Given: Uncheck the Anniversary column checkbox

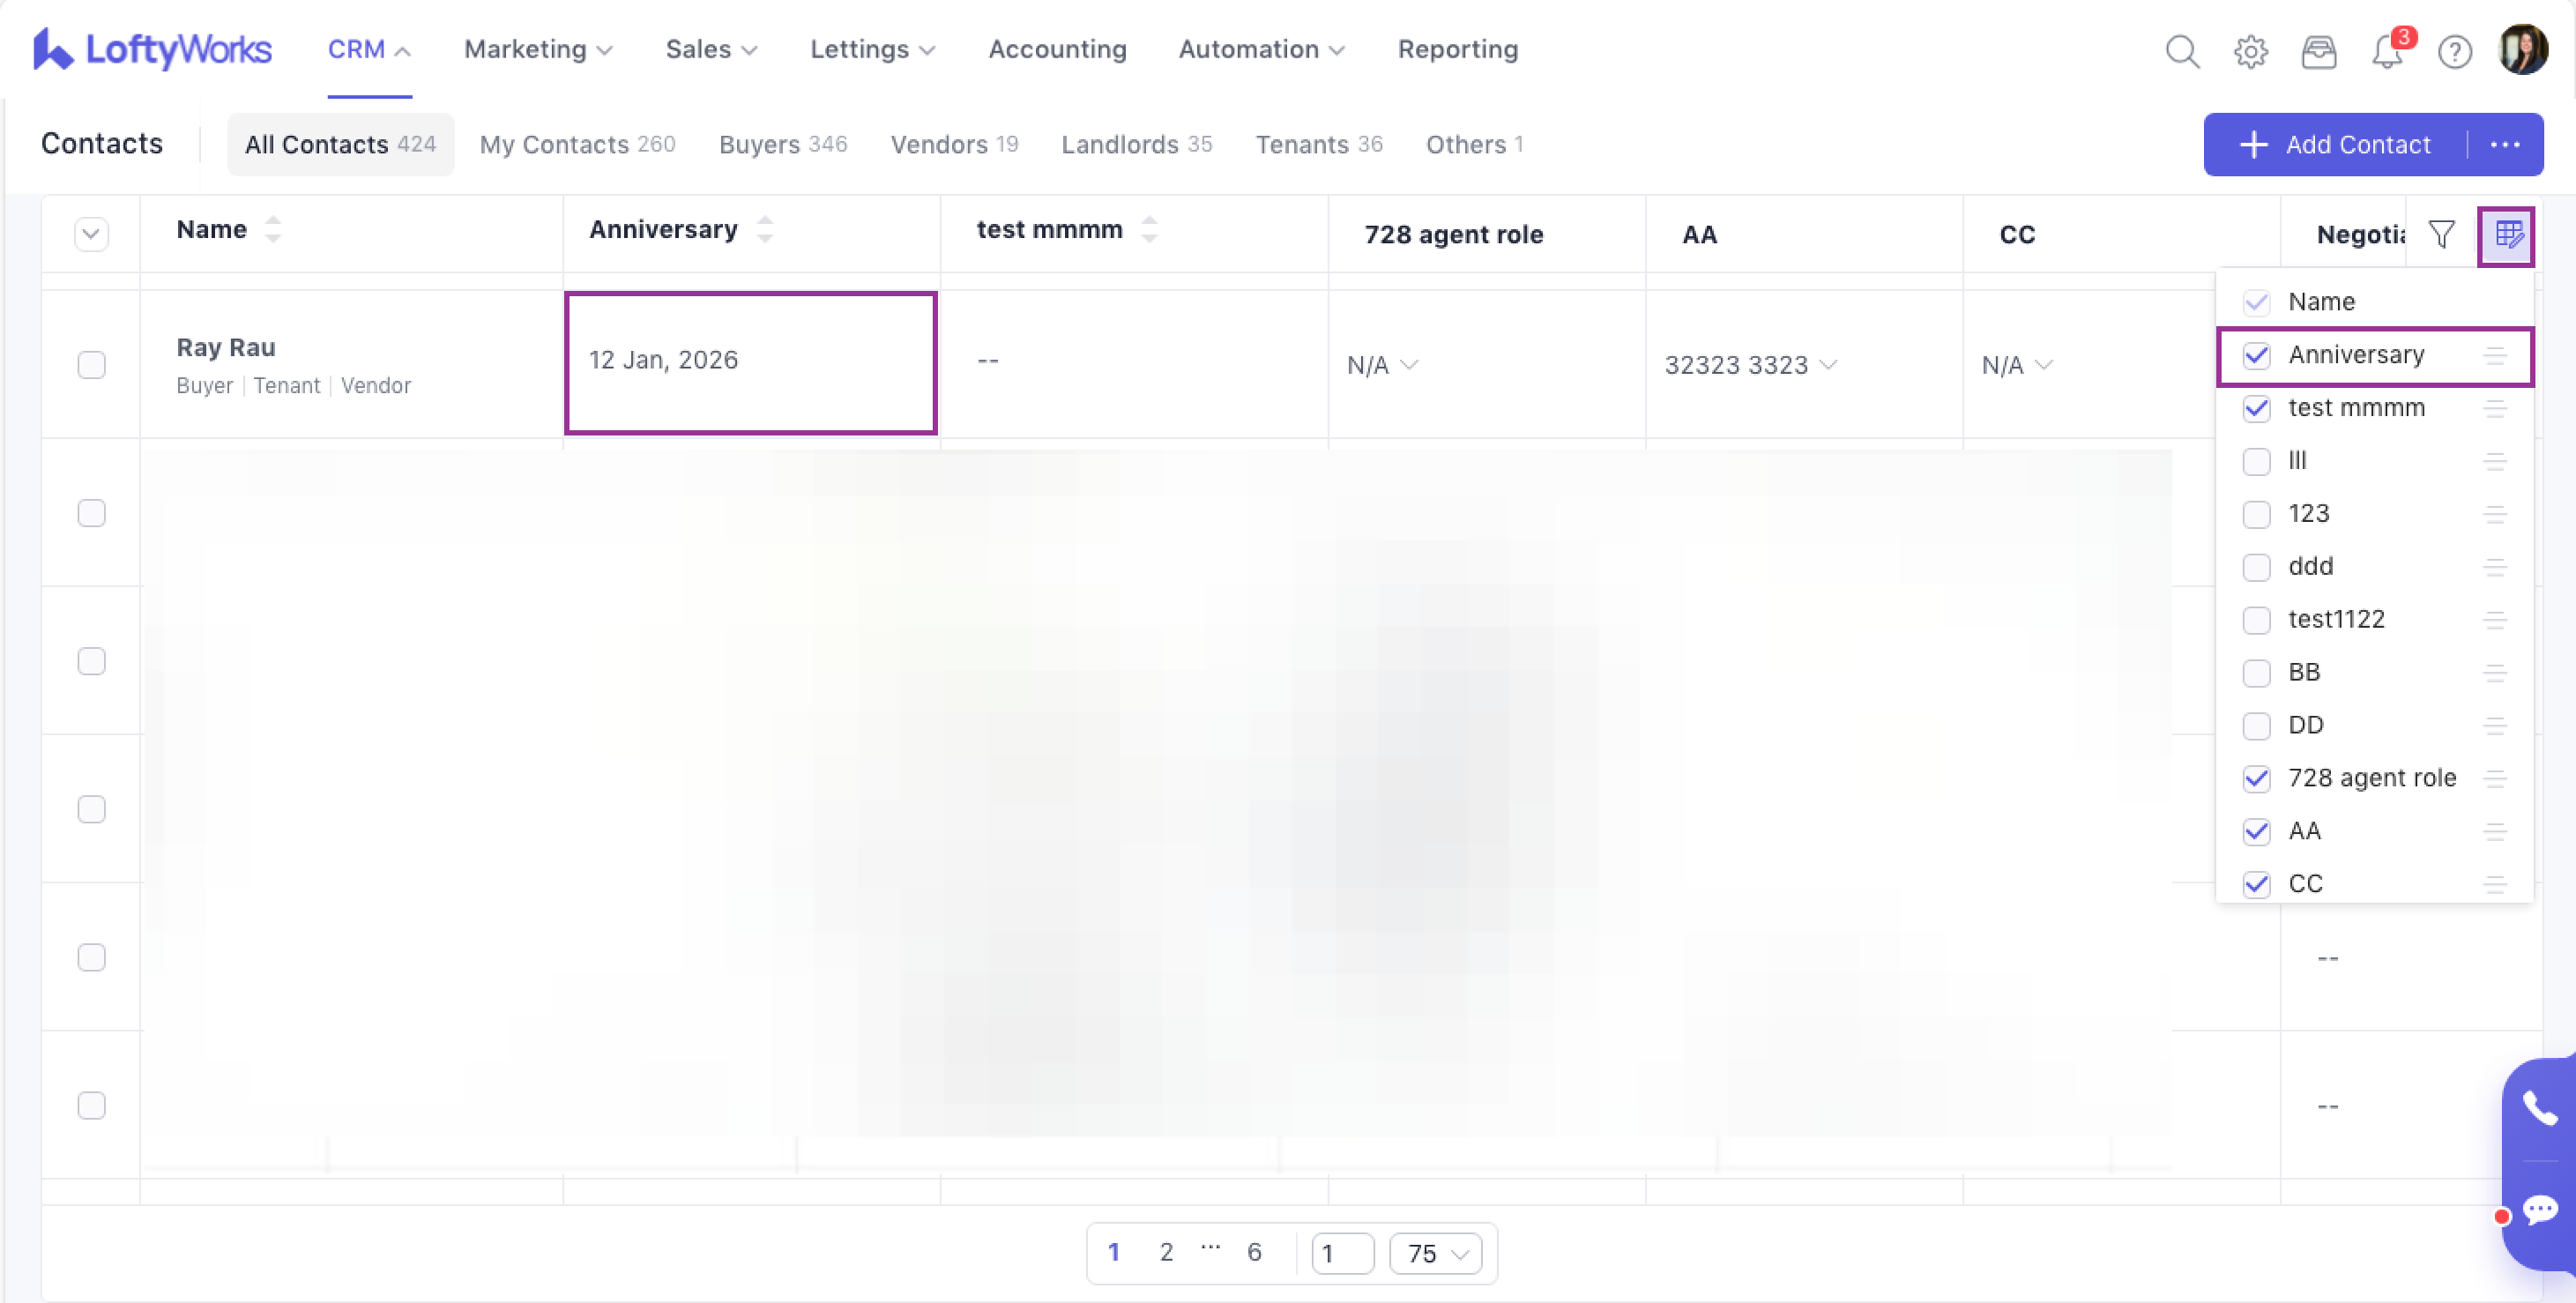Looking at the screenshot, I should 2256,355.
